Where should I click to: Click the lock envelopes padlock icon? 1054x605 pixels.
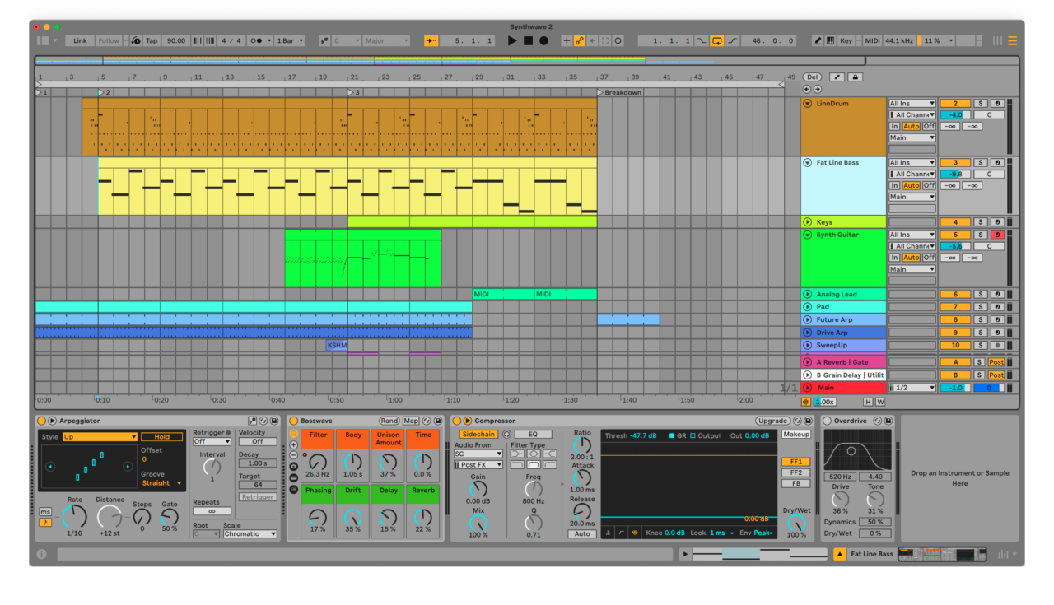click(x=856, y=77)
